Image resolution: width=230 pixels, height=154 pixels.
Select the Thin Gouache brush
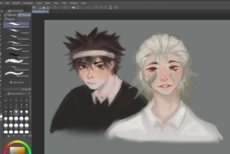(16, 43)
